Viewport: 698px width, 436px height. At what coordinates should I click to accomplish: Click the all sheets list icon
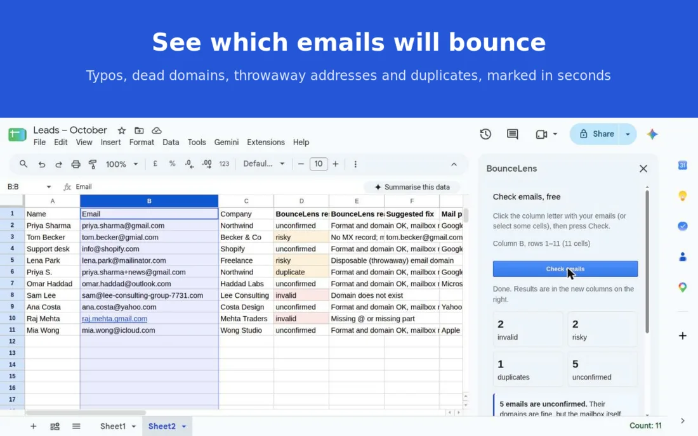pos(76,426)
